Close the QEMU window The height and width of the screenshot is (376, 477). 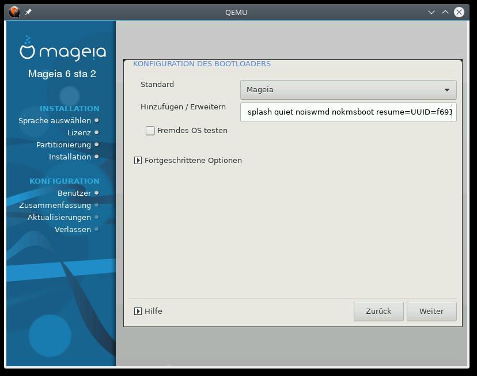pyautogui.click(x=459, y=12)
